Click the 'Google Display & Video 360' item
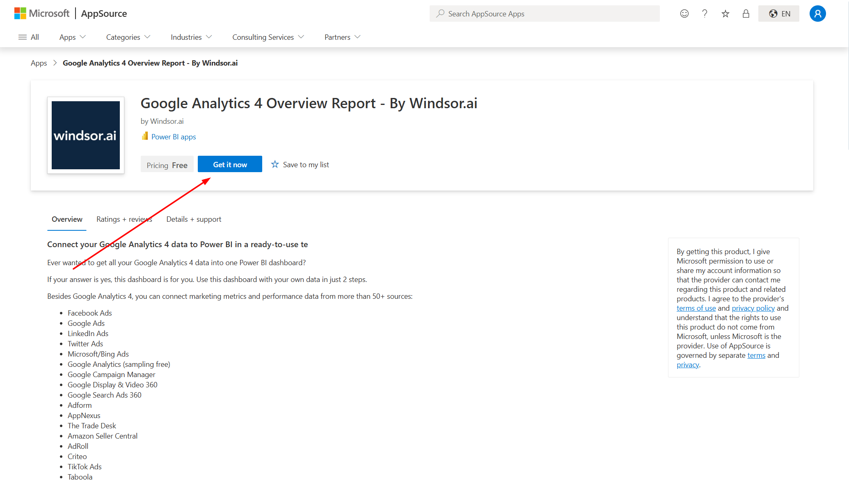849x482 pixels. (x=112, y=385)
